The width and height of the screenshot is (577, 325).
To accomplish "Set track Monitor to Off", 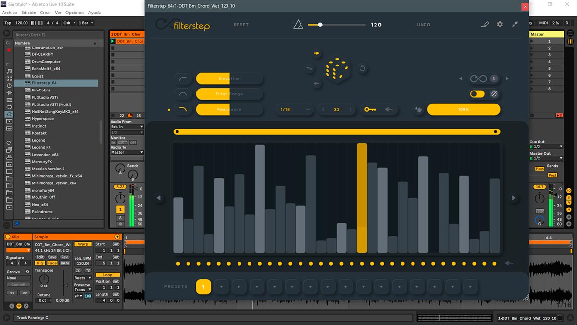I will pyautogui.click(x=133, y=143).
